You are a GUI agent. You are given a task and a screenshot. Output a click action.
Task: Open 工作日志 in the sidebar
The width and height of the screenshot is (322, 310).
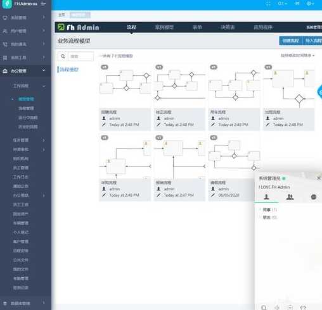point(21,177)
